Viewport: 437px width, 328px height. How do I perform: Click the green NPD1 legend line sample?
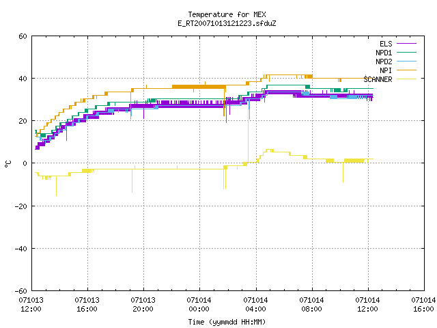click(406, 53)
